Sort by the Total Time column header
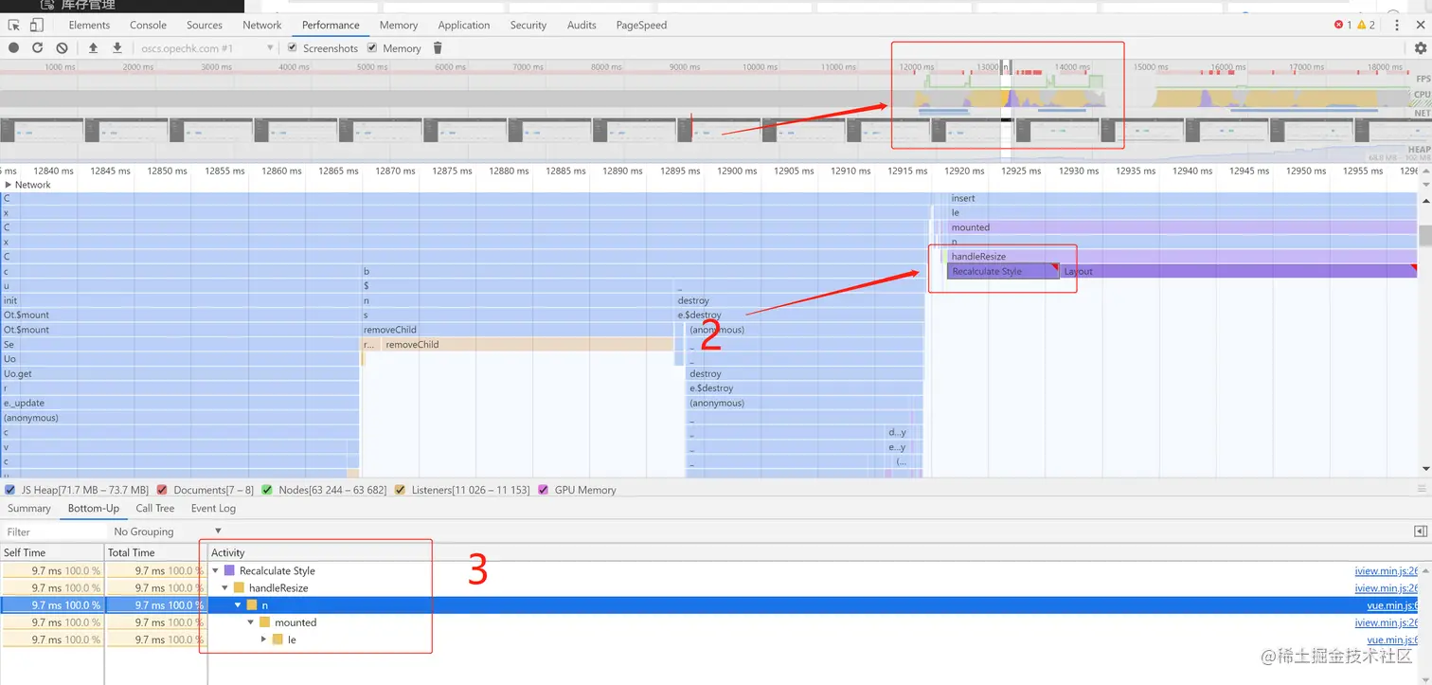The height and width of the screenshot is (685, 1432). click(156, 552)
